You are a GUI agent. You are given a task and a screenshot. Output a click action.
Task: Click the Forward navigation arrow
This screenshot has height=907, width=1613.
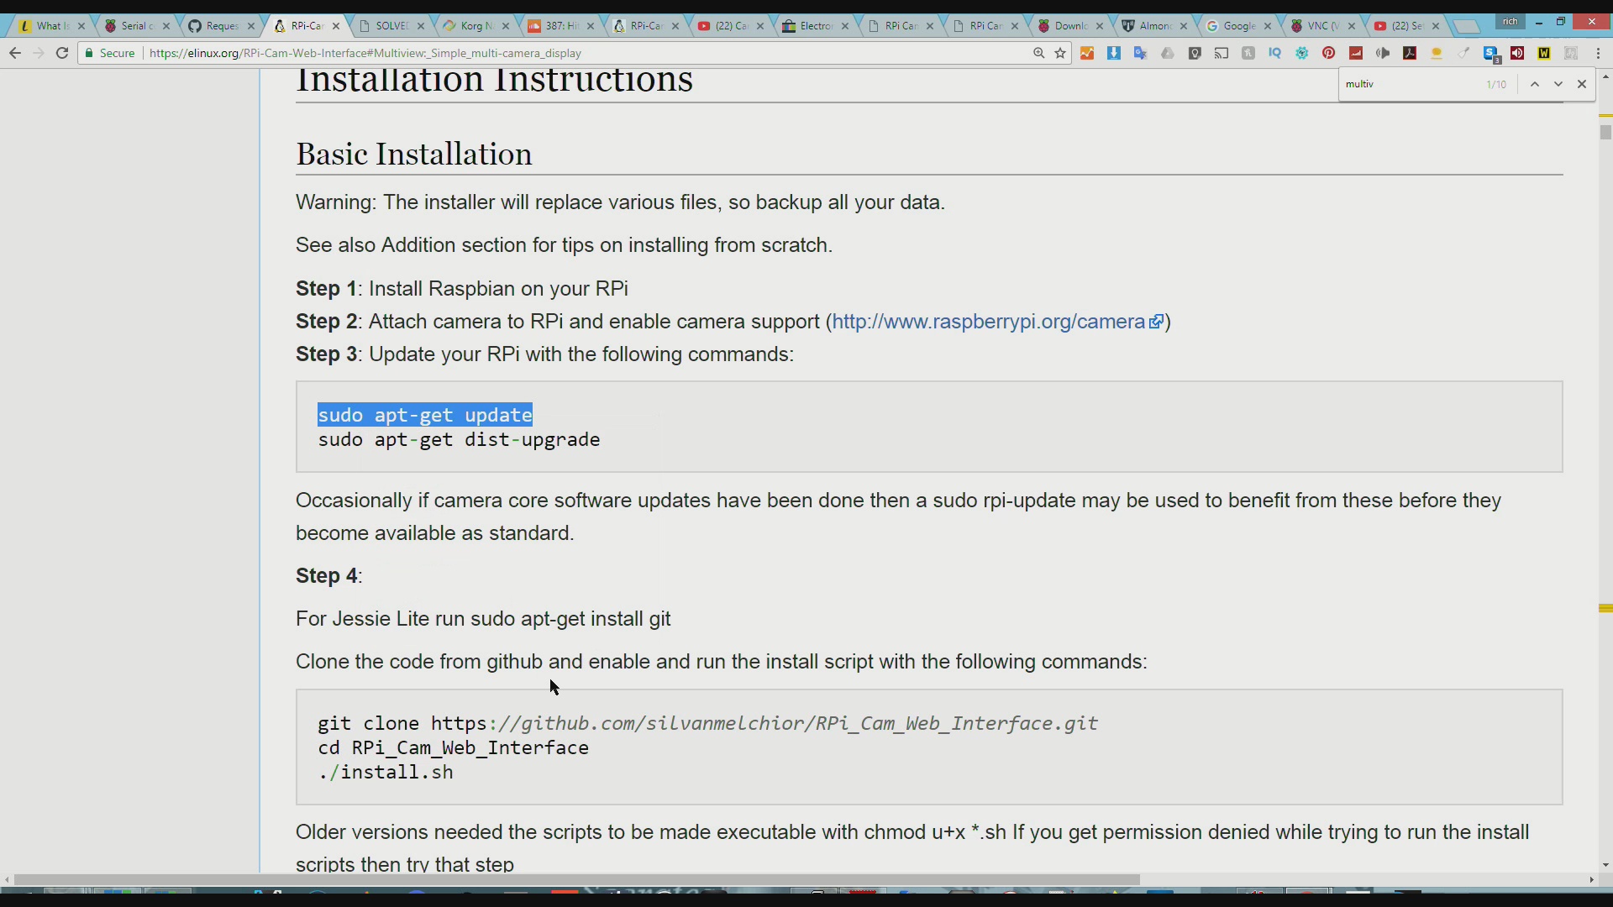click(x=38, y=53)
